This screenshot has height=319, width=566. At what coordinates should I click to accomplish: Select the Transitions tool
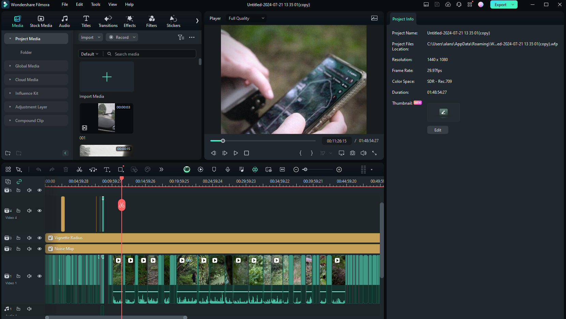(108, 21)
